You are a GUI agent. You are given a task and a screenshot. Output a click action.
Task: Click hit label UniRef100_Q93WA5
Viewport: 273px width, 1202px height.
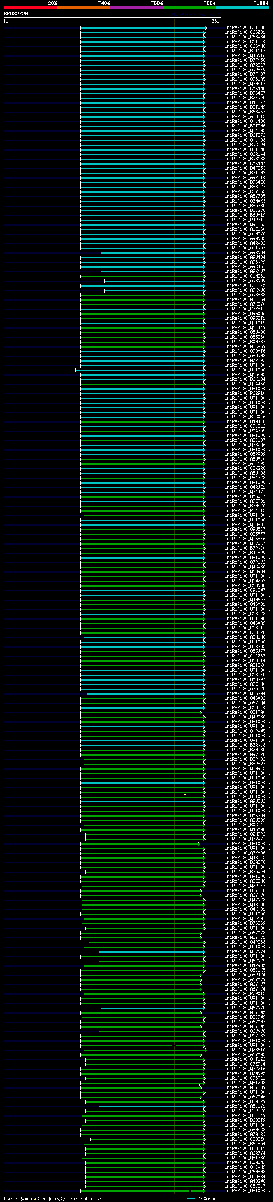point(245,79)
